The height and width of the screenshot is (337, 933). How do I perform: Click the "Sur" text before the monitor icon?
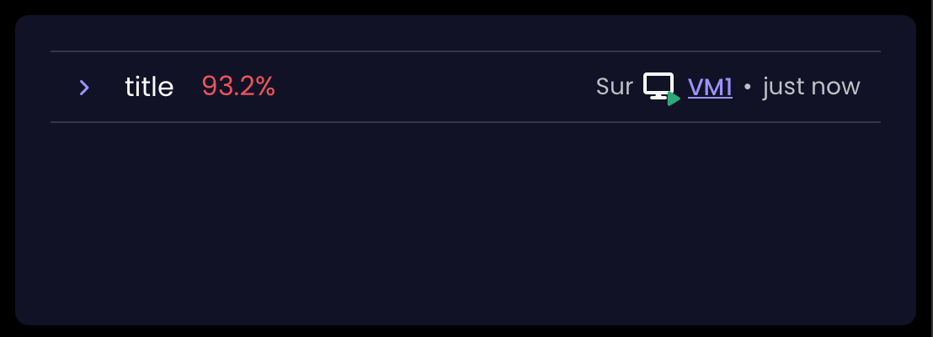[614, 87]
